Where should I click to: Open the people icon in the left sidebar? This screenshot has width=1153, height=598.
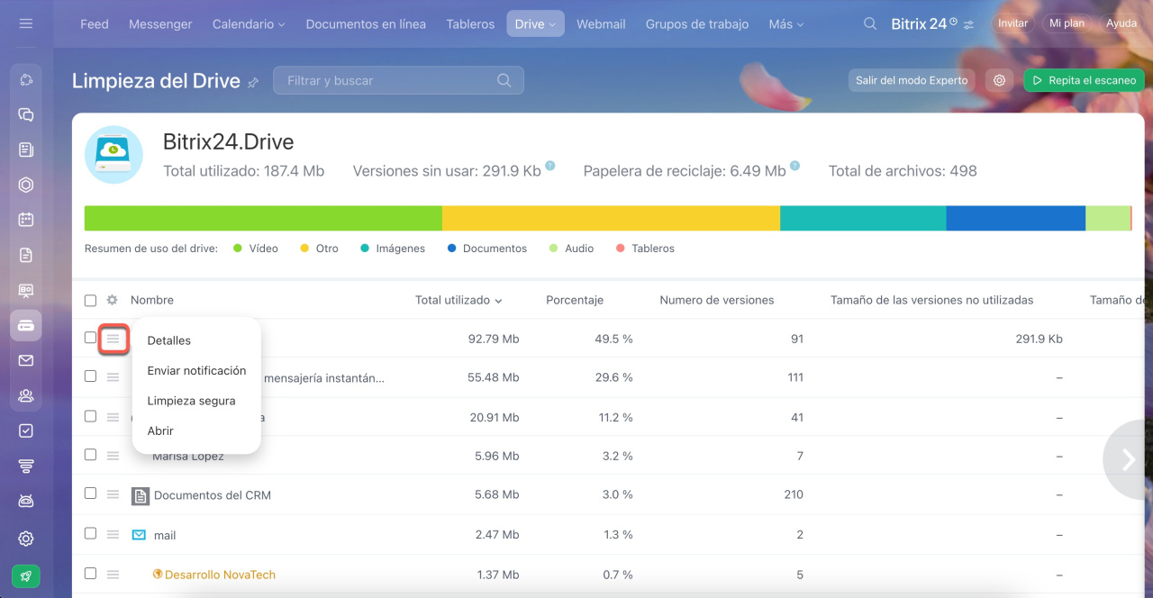26,395
